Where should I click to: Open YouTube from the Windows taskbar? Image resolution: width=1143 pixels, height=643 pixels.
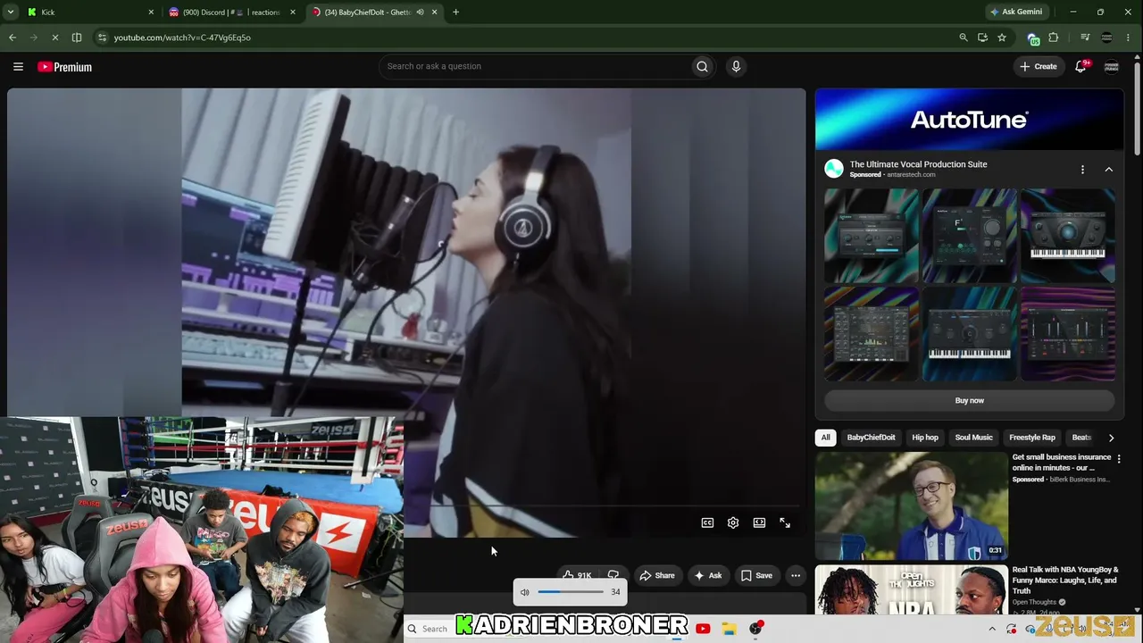pos(703,629)
